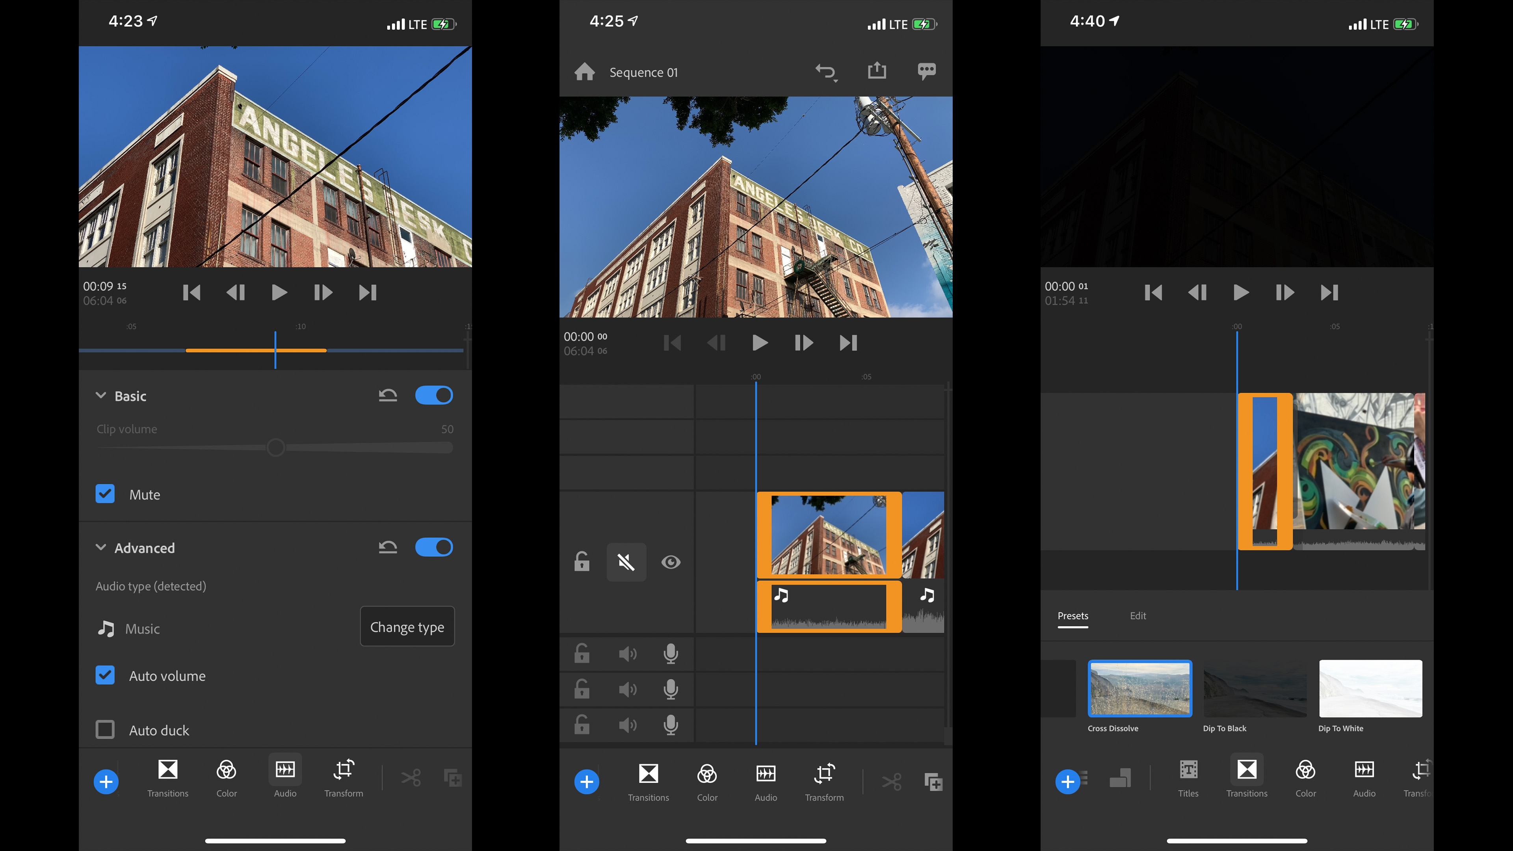
Task: Open the Home screen icon
Action: tap(584, 72)
